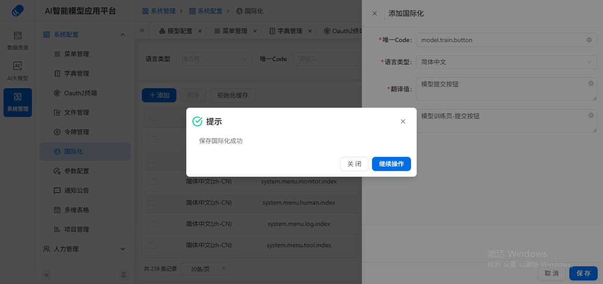Click 系统管理 in the breadcrumb

coord(159,11)
